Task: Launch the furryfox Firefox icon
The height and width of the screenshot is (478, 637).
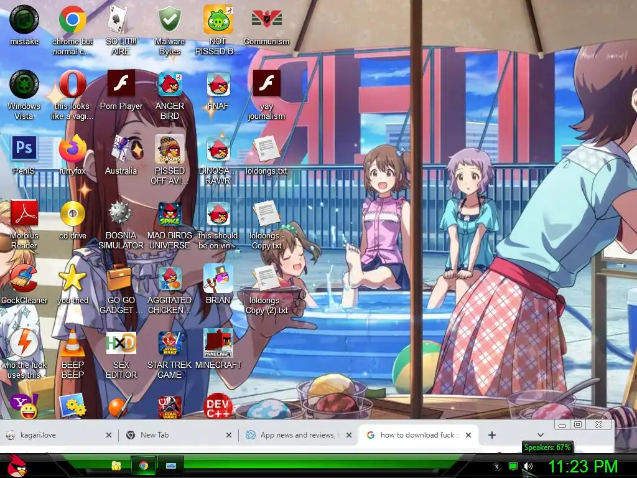Action: (x=72, y=155)
